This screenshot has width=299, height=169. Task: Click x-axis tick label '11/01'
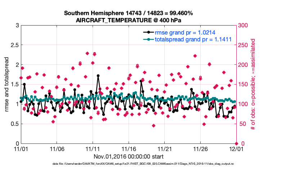(21, 149)
